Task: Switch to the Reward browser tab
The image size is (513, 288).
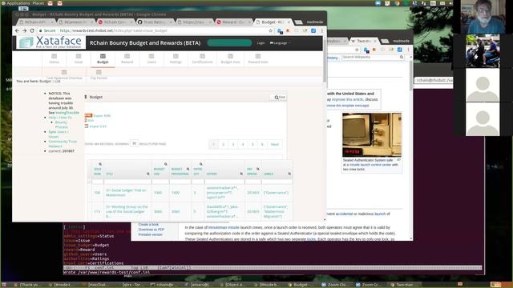Action: tap(233, 22)
